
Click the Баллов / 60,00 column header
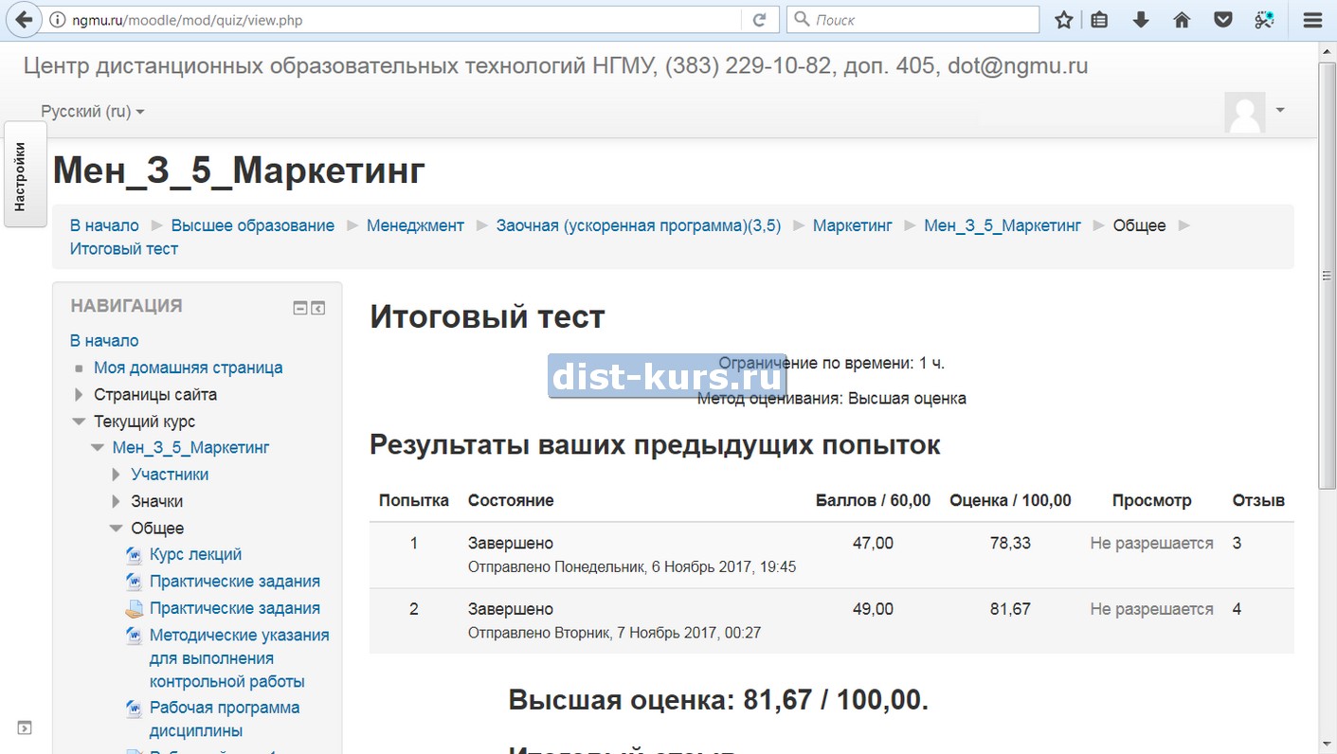click(x=873, y=500)
